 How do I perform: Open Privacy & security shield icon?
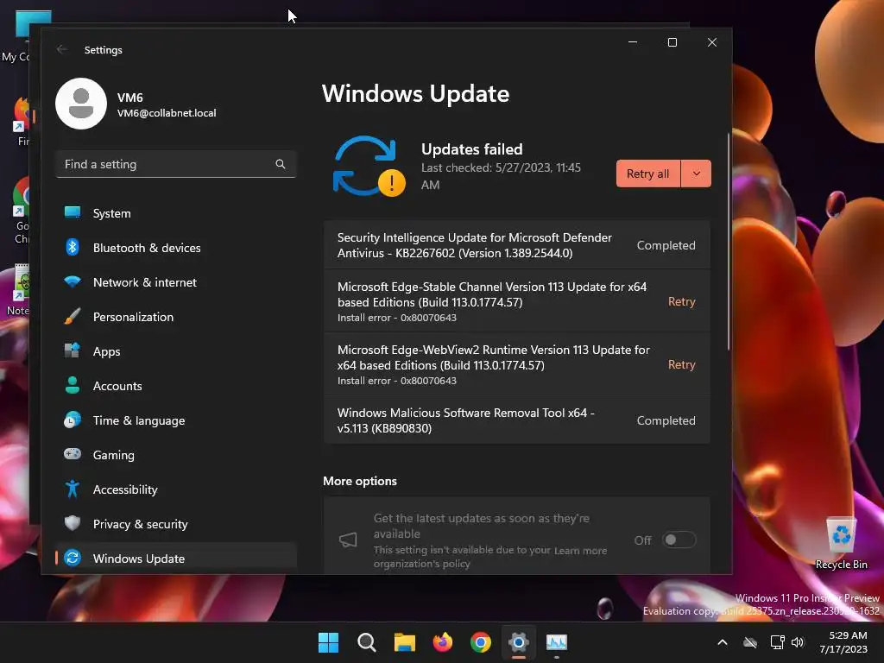(73, 523)
